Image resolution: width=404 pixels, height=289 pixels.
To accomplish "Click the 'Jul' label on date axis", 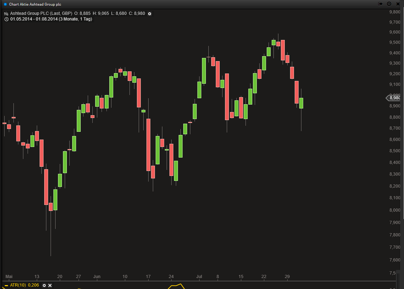I will click(199, 277).
